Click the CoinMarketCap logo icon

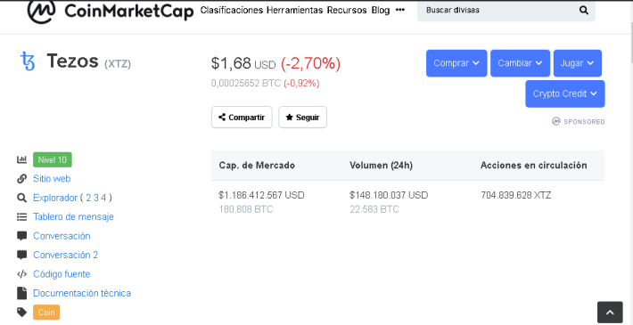point(41,10)
